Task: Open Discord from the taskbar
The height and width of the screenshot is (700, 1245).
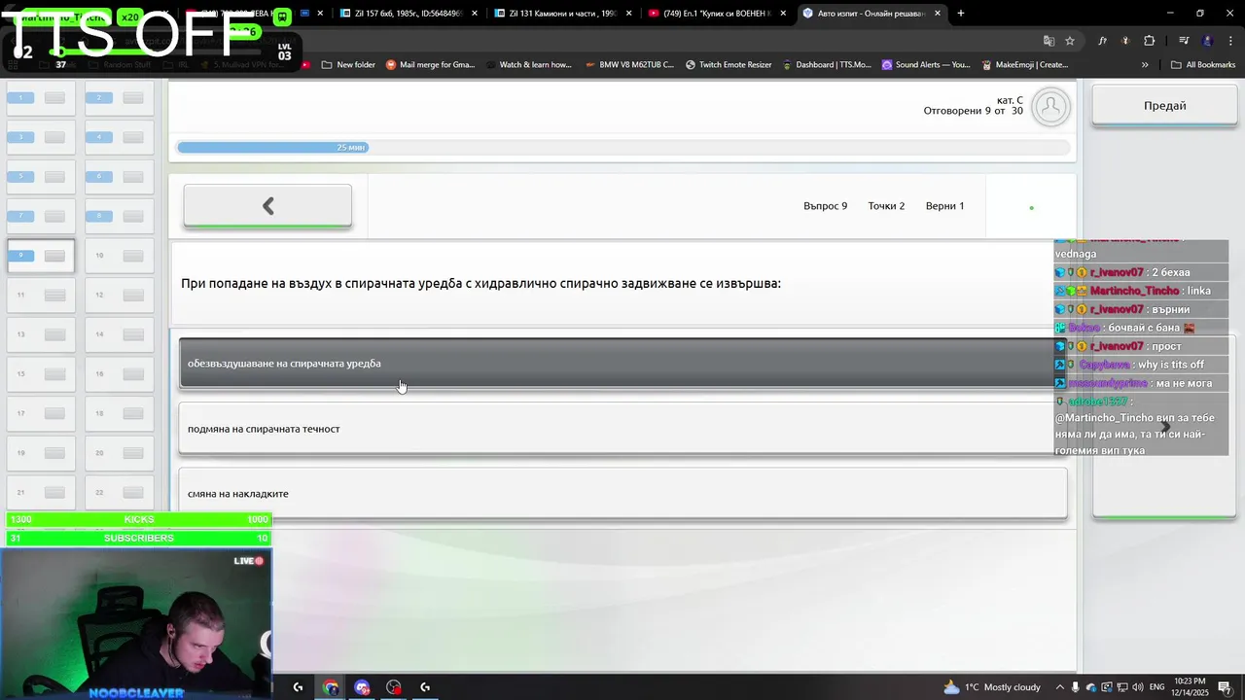Action: coord(362,687)
